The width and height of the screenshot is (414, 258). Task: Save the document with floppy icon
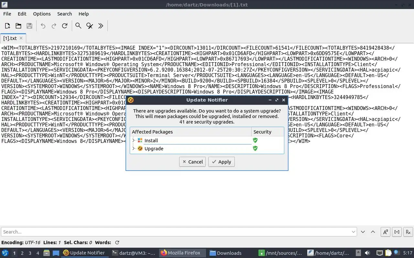pyautogui.click(x=29, y=26)
